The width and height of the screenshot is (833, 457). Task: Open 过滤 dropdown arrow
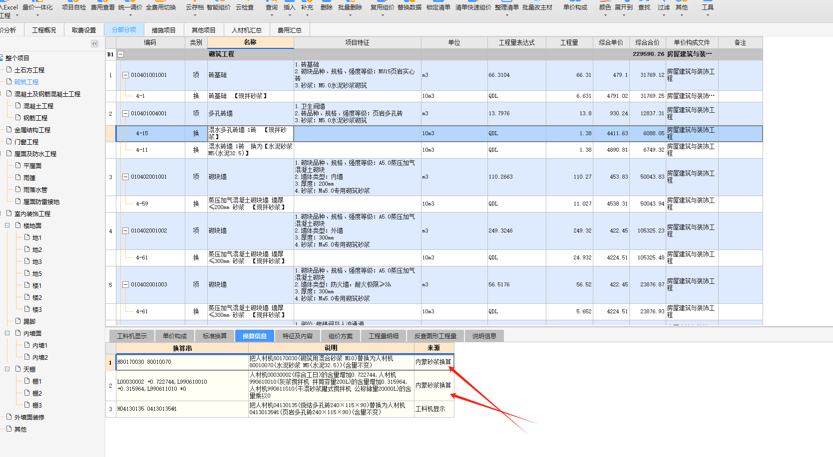click(x=664, y=15)
